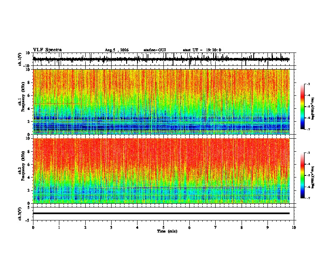Click the ch.2 color scale bar
The height and width of the screenshot is (255, 331).
click(303, 175)
